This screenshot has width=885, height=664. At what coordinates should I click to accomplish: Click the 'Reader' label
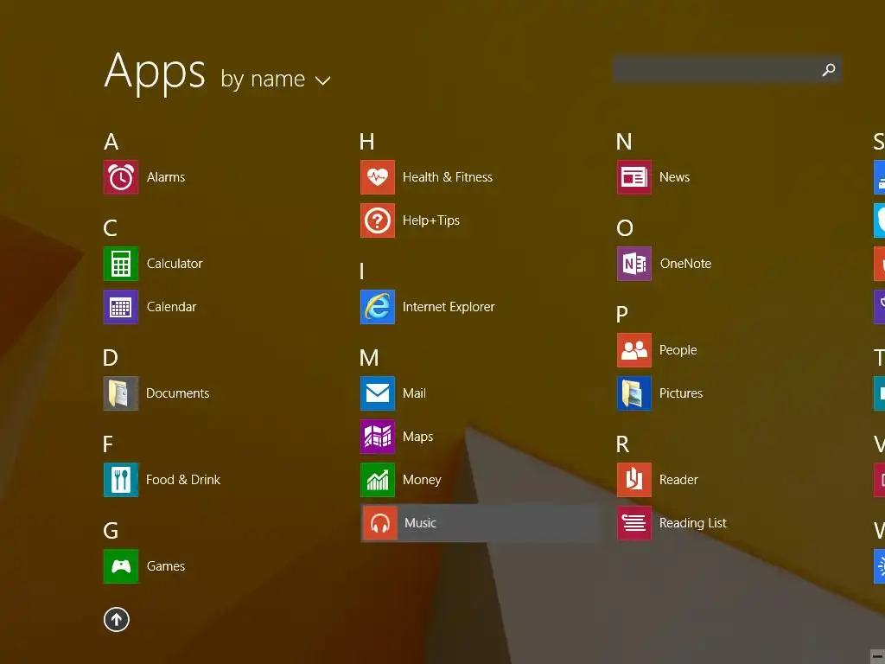tap(679, 480)
